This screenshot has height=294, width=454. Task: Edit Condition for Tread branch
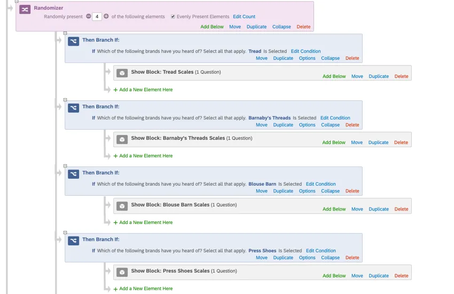pos(306,51)
